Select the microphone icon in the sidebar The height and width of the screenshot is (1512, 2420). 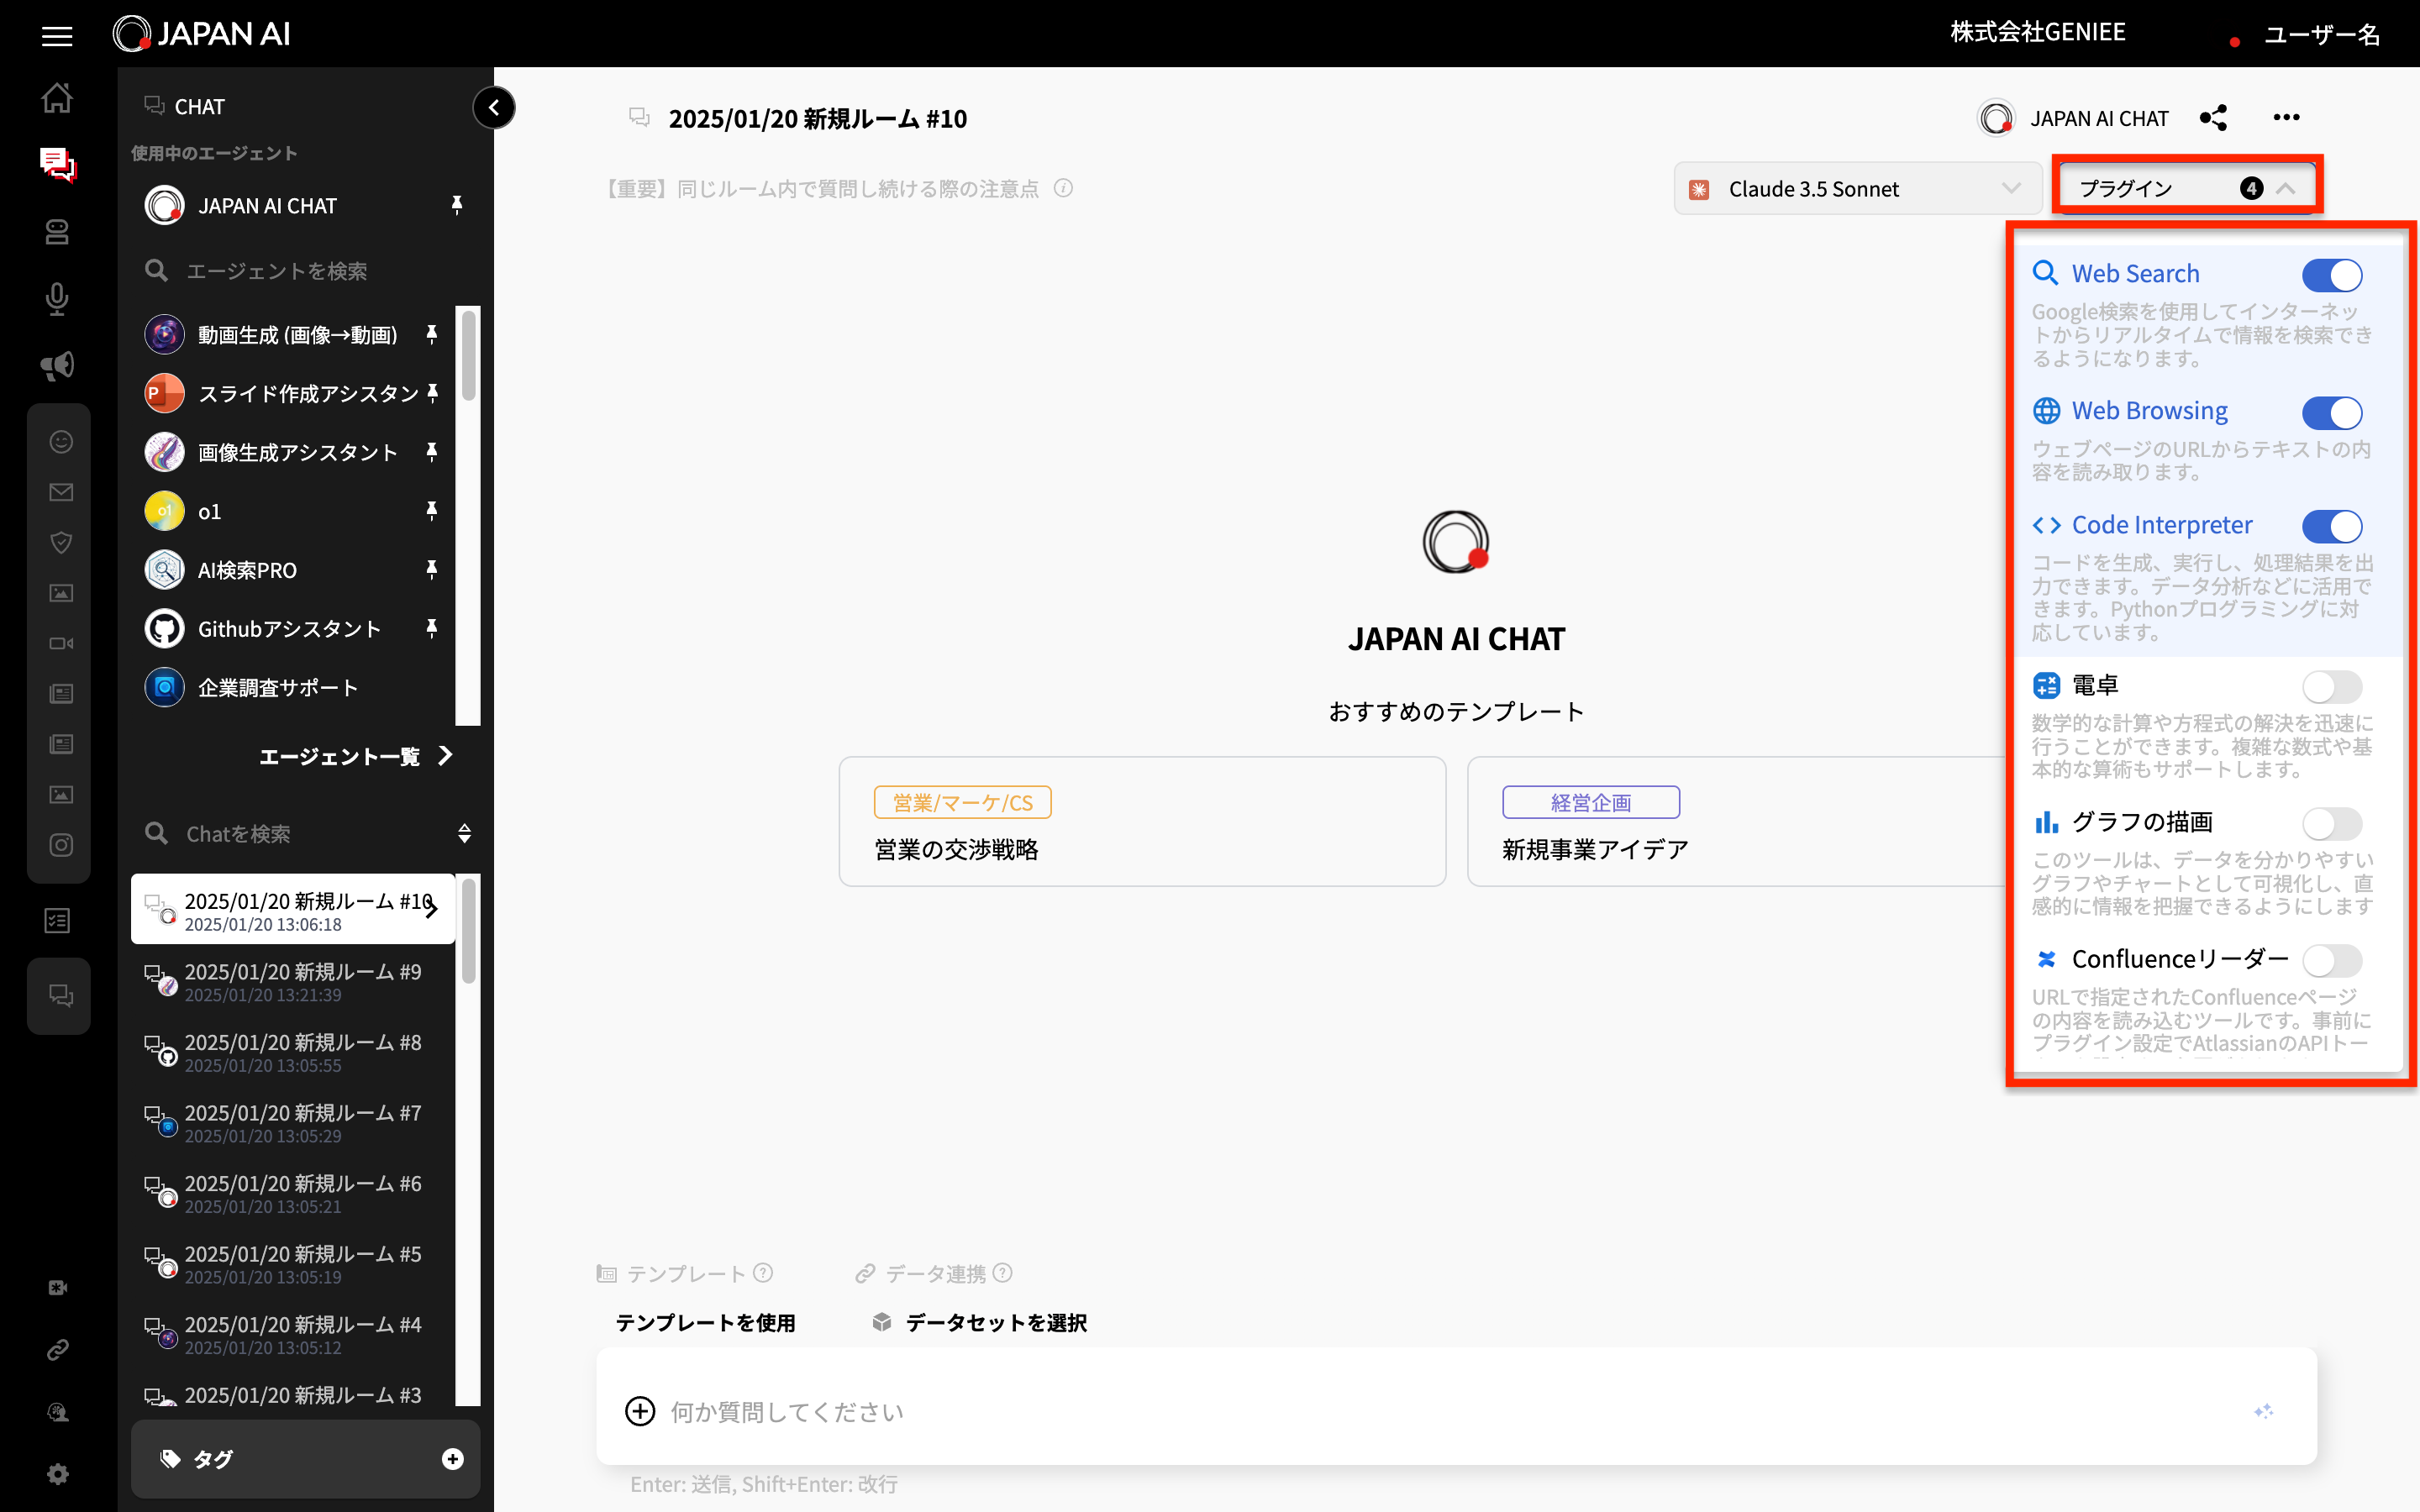57,298
